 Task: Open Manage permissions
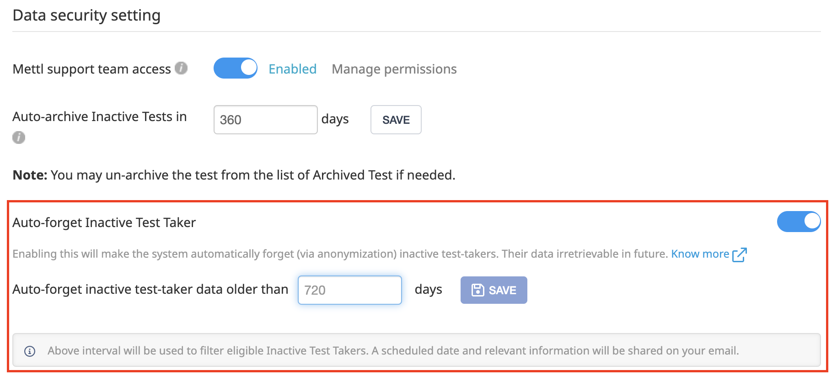394,69
